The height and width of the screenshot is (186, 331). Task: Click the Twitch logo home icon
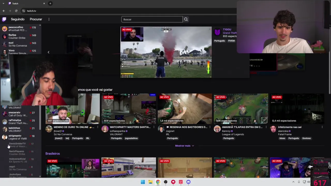click(x=4, y=19)
